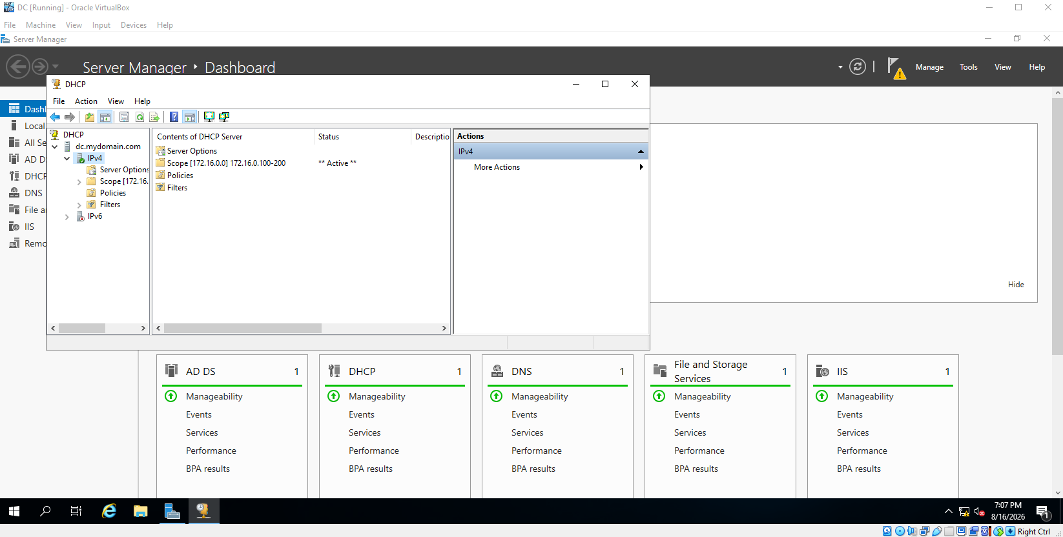Expand More Actions submenu arrow

click(x=641, y=167)
